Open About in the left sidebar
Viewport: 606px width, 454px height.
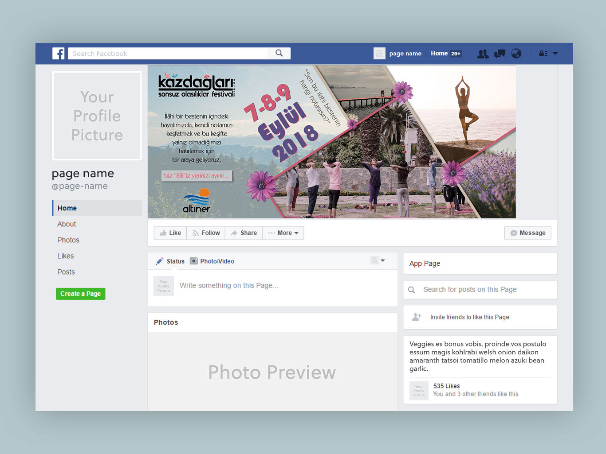67,224
